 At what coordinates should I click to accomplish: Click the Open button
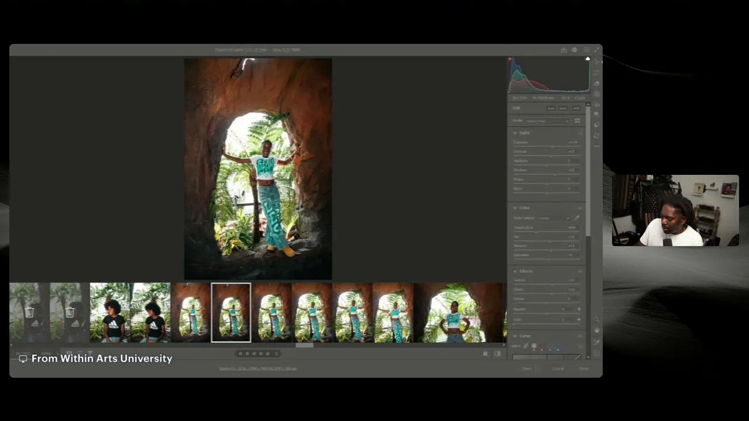tap(527, 368)
